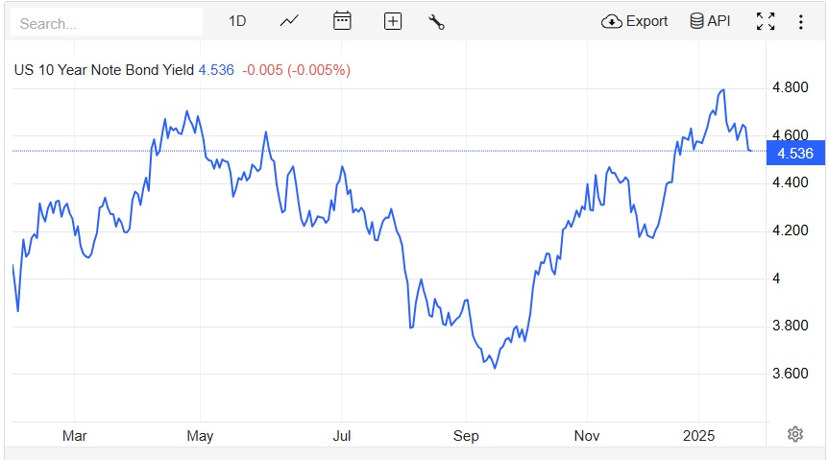This screenshot has width=828, height=460.
Task: Click the Export button
Action: click(635, 21)
